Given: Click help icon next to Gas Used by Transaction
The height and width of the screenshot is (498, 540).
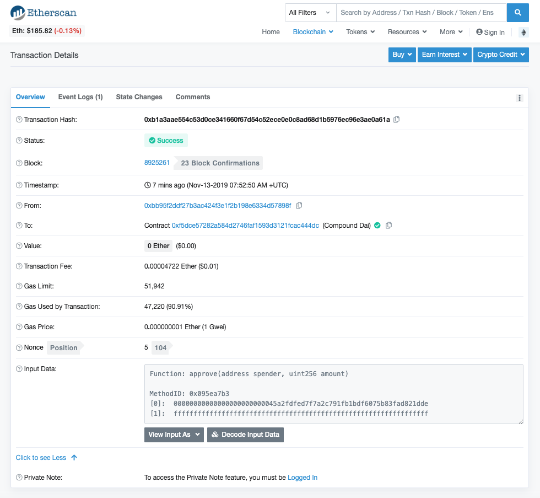Looking at the screenshot, I should click(x=19, y=307).
